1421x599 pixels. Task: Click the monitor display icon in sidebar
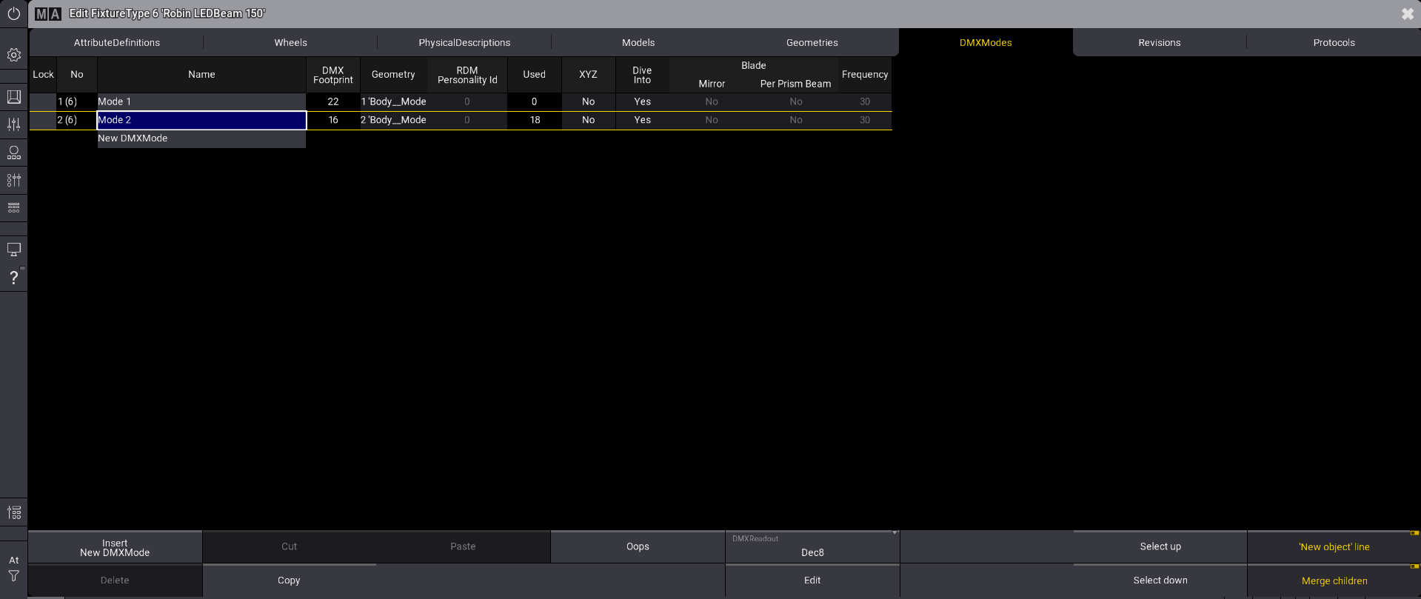coord(13,250)
